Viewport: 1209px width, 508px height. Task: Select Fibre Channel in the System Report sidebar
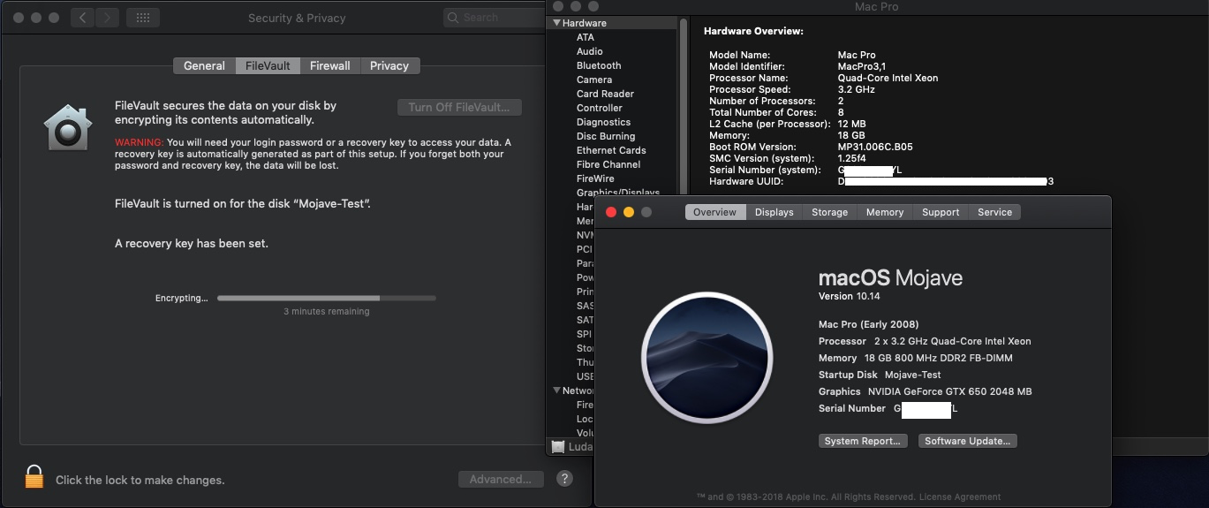(x=608, y=164)
